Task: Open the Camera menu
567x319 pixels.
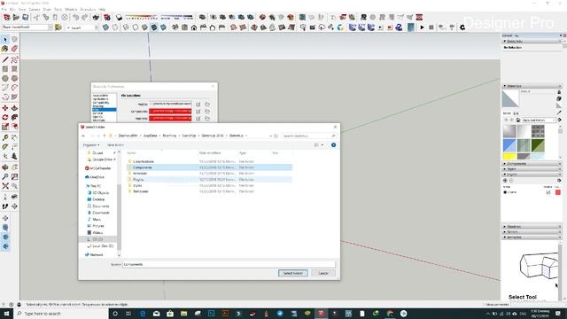Action: (x=35, y=9)
